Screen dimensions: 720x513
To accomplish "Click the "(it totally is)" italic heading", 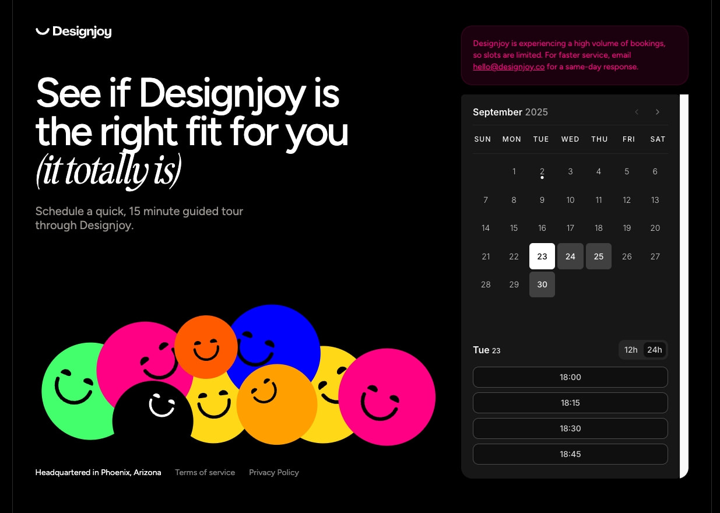I will pos(109,172).
